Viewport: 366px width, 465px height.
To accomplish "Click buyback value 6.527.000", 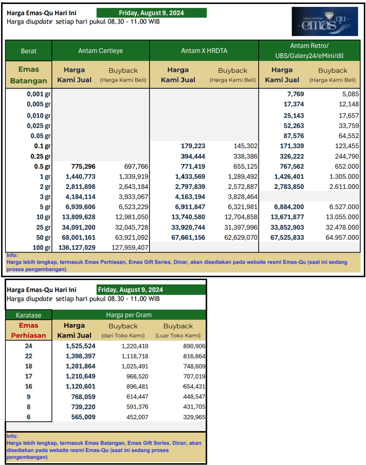I will [344, 207].
